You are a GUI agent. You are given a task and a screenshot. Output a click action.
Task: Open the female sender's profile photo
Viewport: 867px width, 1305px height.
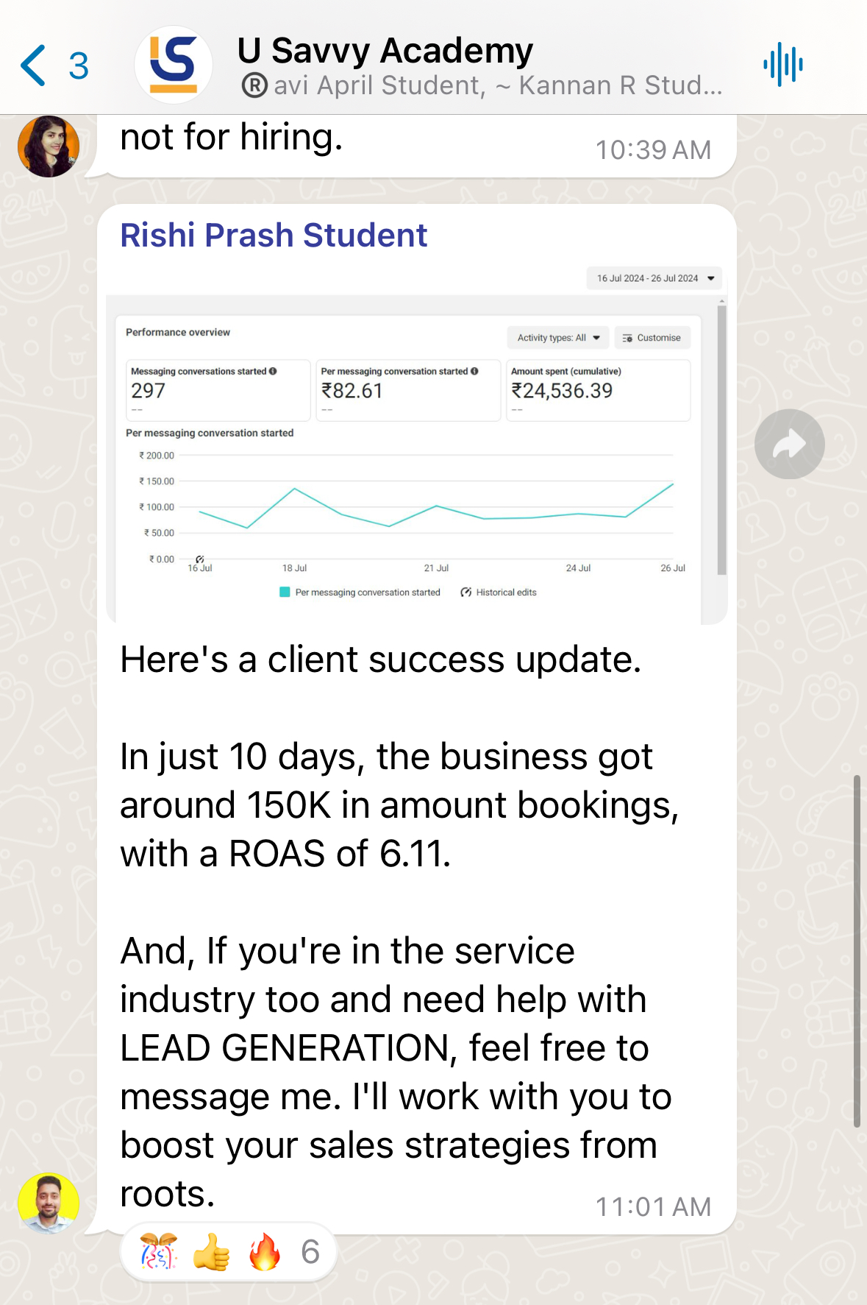(49, 146)
